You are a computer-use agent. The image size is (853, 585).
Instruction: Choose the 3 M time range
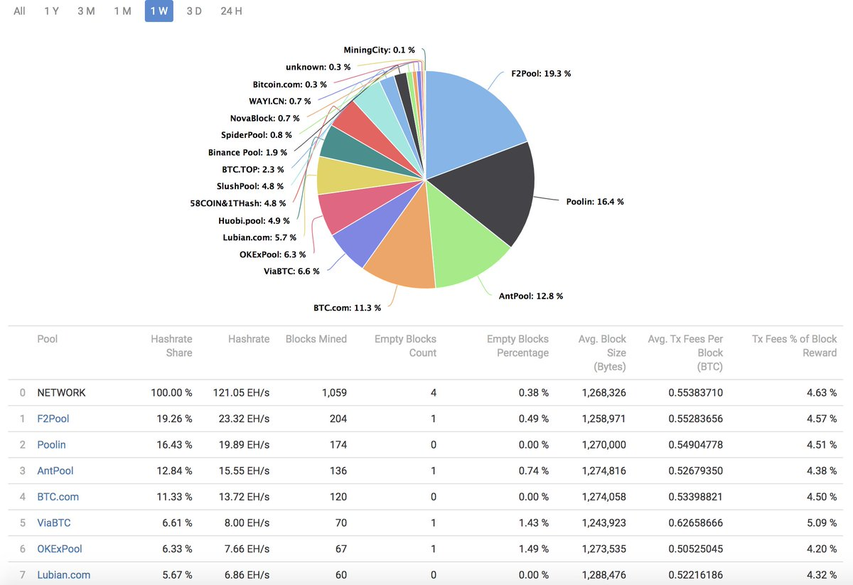pyautogui.click(x=86, y=11)
